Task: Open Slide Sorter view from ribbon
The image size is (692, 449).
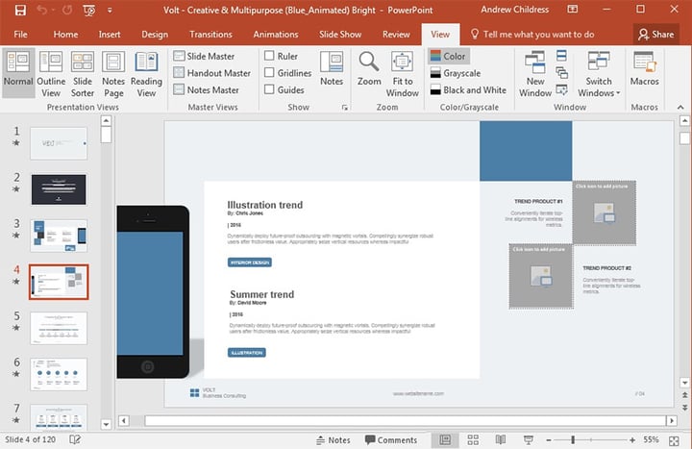Action: (x=83, y=73)
